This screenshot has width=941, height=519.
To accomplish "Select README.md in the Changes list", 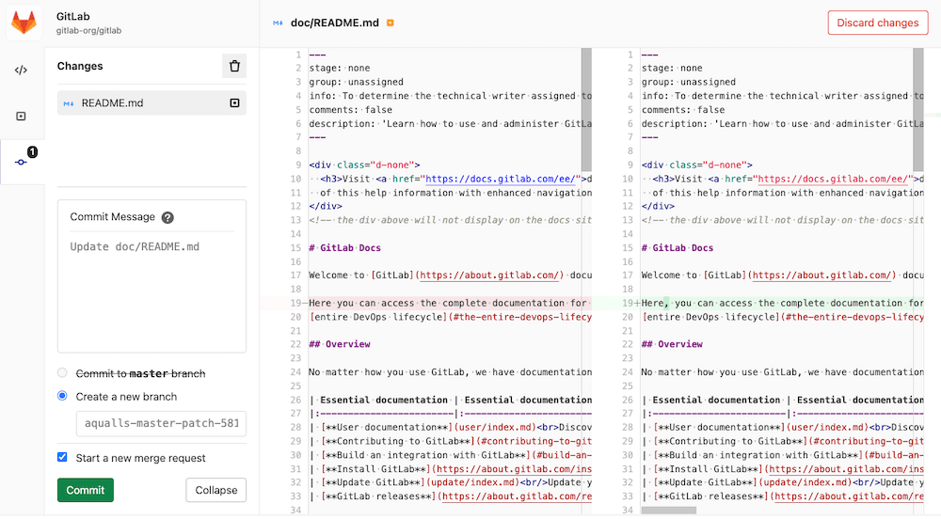I will 112,103.
